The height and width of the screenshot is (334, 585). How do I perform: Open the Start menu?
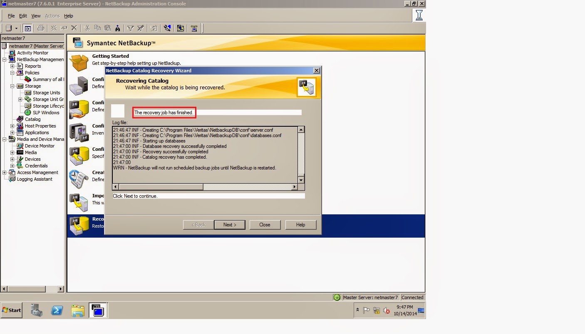(x=11, y=310)
